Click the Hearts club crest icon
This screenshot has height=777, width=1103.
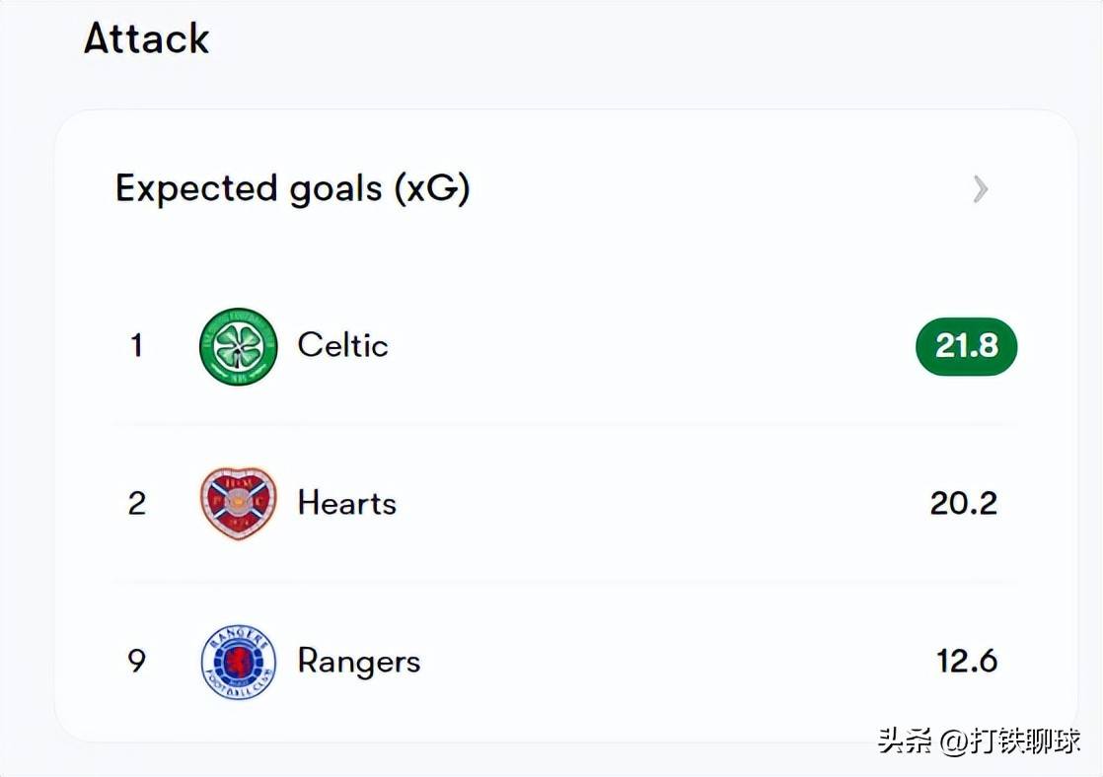coord(238,504)
